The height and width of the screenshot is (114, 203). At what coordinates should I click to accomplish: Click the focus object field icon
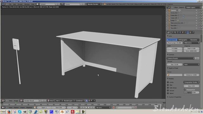pos(168,75)
